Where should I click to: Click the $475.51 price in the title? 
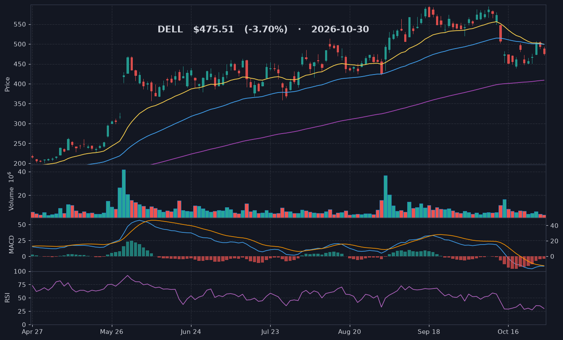tap(214, 29)
